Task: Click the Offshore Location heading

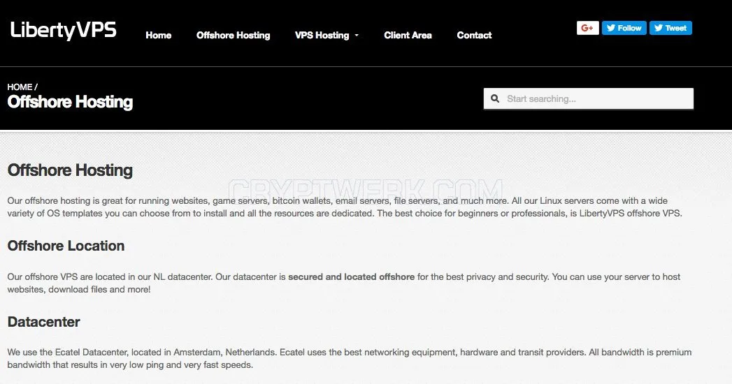Action: point(66,246)
